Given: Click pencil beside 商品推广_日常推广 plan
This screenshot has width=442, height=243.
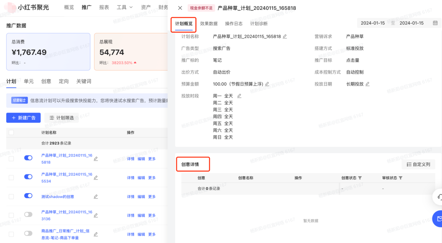Looking at the screenshot, I should (x=96, y=234).
